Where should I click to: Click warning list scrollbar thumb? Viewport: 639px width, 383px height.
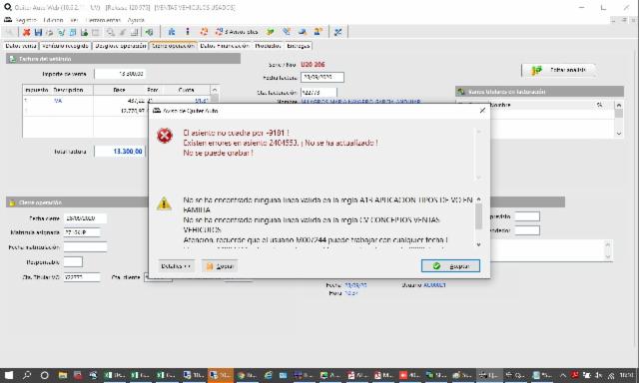478,215
